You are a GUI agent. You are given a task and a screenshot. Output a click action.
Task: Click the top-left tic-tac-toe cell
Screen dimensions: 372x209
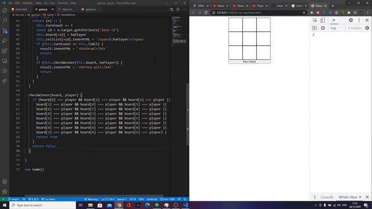(x=235, y=24)
